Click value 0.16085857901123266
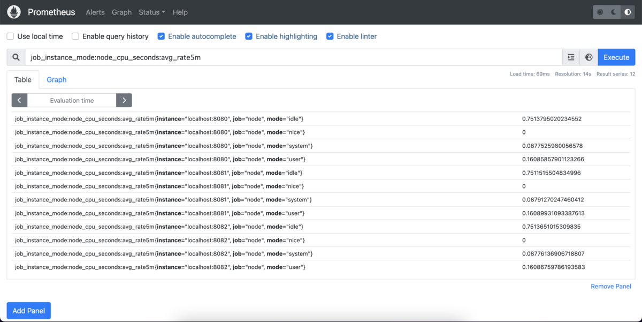This screenshot has height=322, width=642. (553, 159)
